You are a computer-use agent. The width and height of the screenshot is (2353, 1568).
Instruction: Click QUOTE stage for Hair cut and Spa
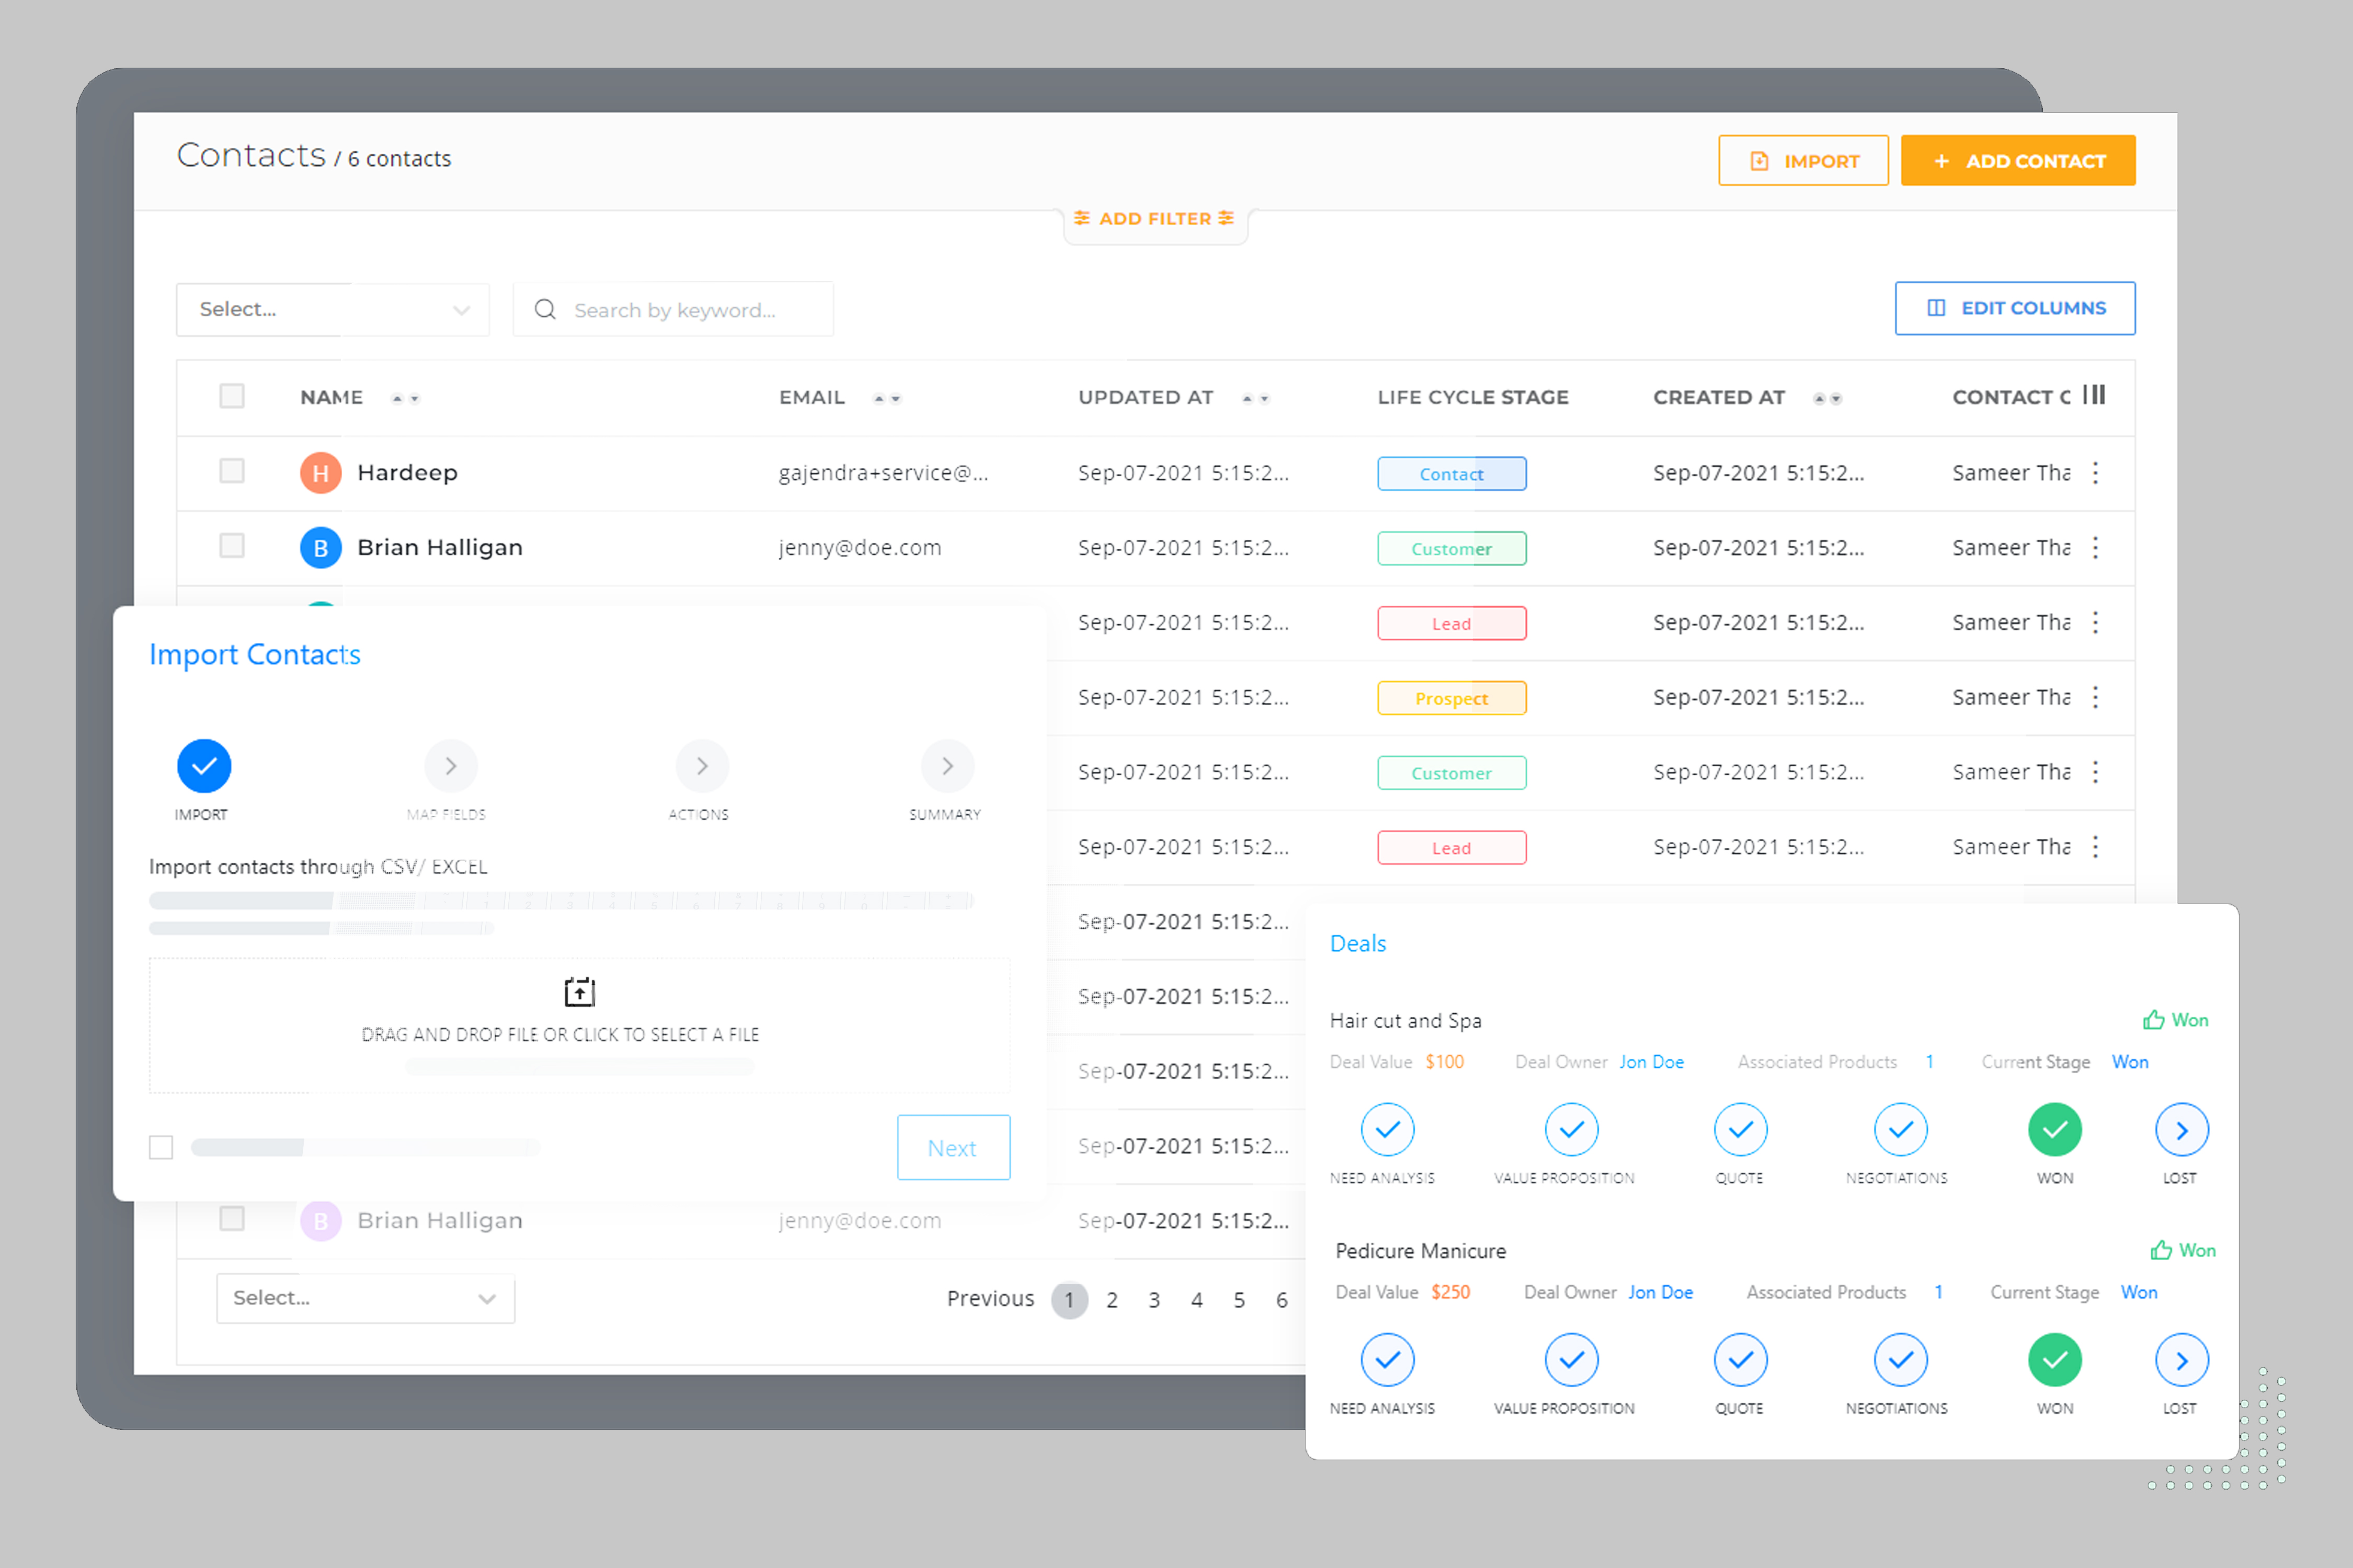pyautogui.click(x=1741, y=1130)
